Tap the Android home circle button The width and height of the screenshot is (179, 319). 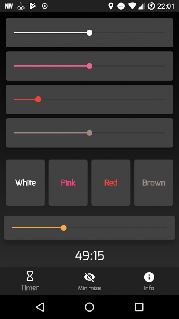[89, 307]
